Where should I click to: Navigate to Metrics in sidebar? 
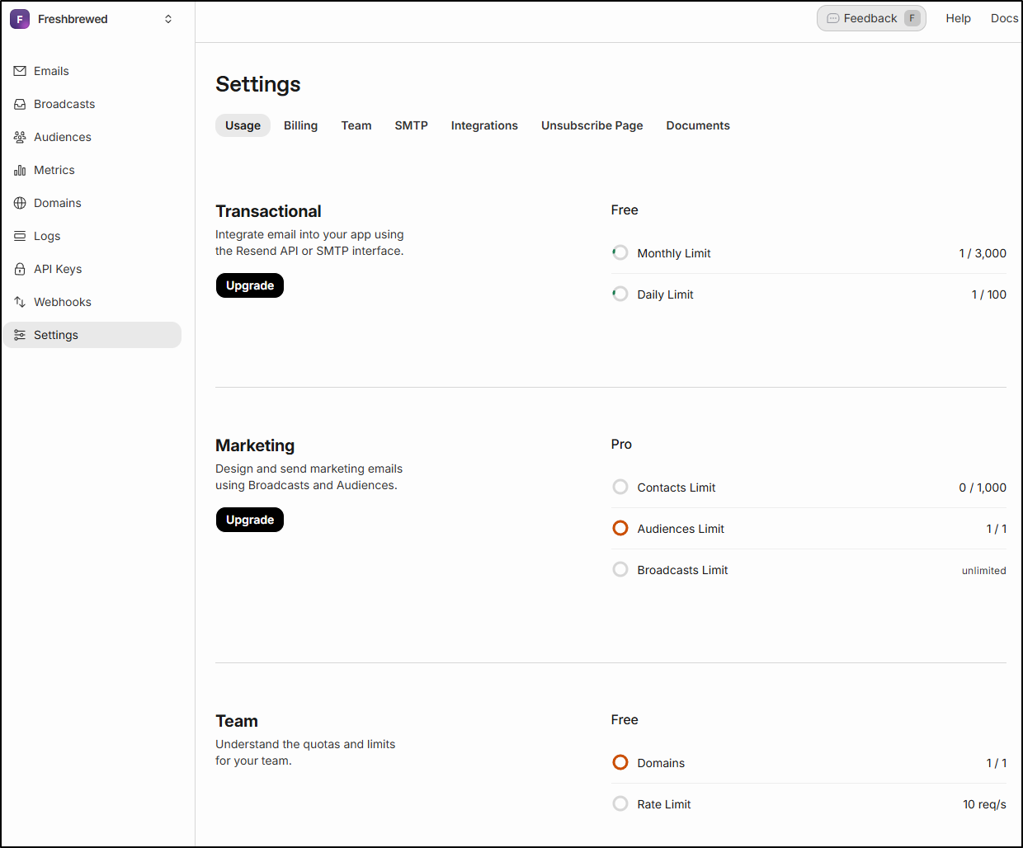coord(92,170)
